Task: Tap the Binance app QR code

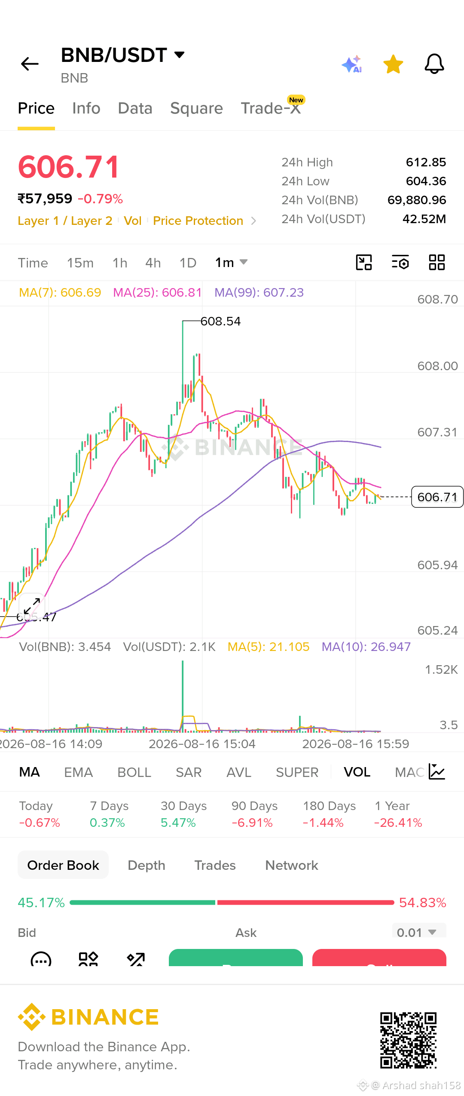Action: [408, 1040]
